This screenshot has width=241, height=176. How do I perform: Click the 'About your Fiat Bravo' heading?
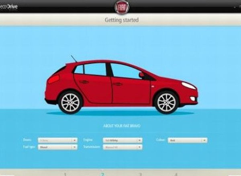point(122,126)
